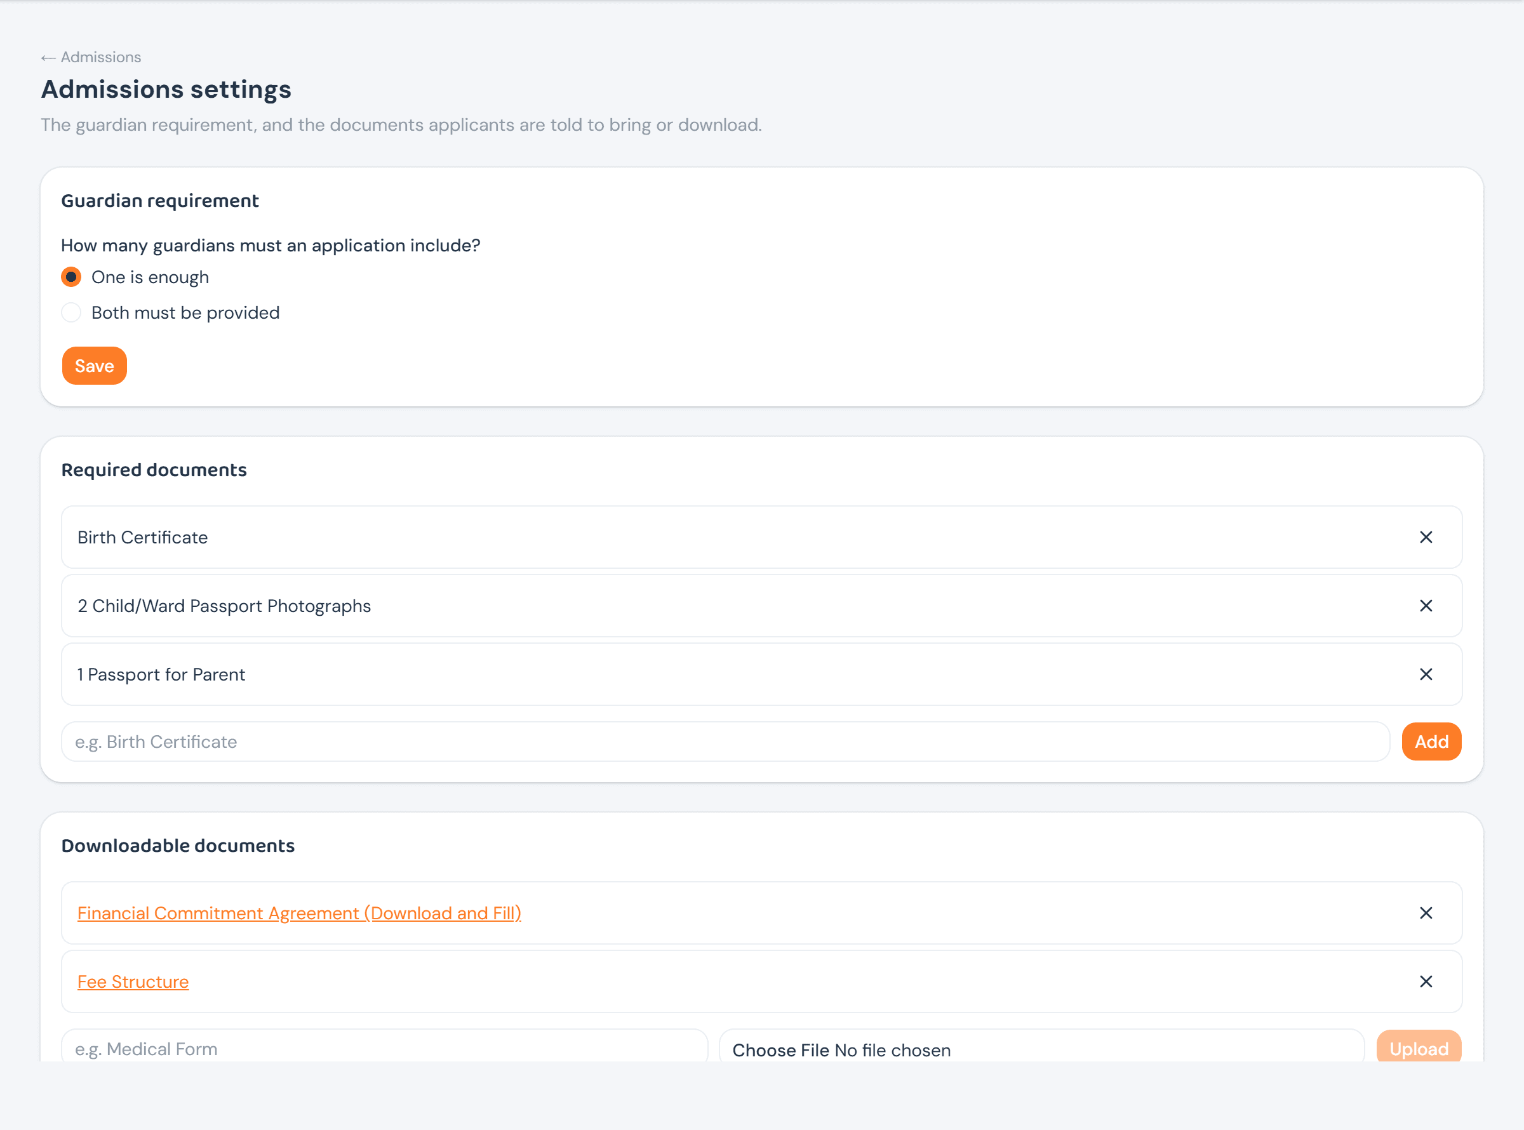Remove "1 Passport for Parent" entry
This screenshot has height=1130, width=1524.
1426,674
